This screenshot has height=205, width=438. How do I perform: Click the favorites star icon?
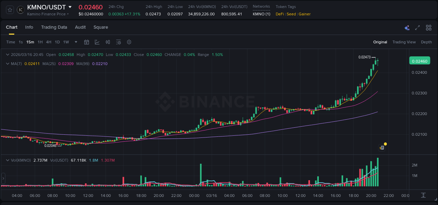(9, 10)
